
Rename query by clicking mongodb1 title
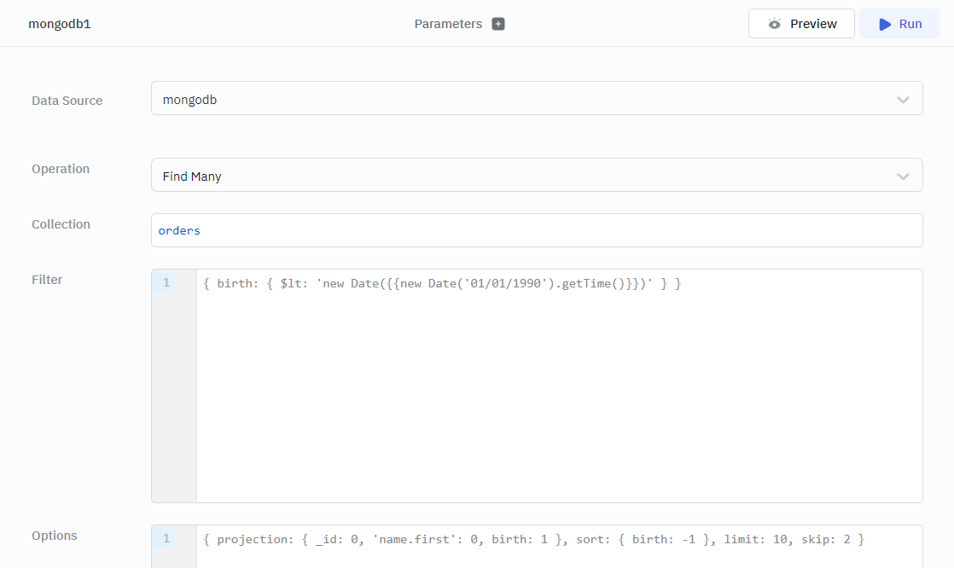(60, 24)
